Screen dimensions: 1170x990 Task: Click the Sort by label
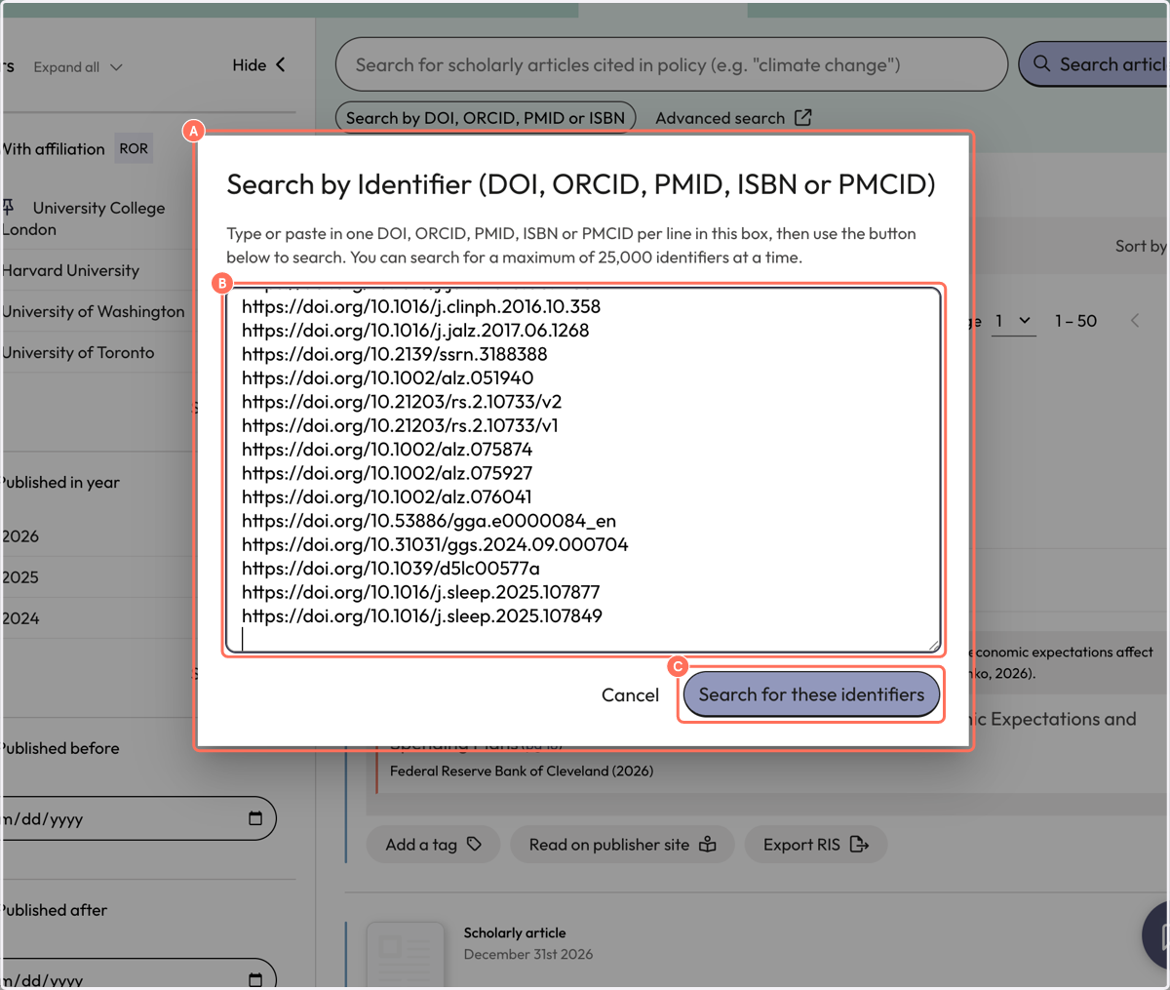(x=1141, y=246)
